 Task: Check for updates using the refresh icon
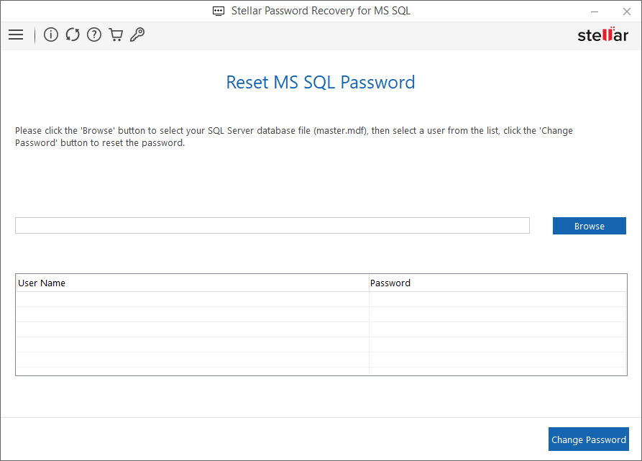72,35
